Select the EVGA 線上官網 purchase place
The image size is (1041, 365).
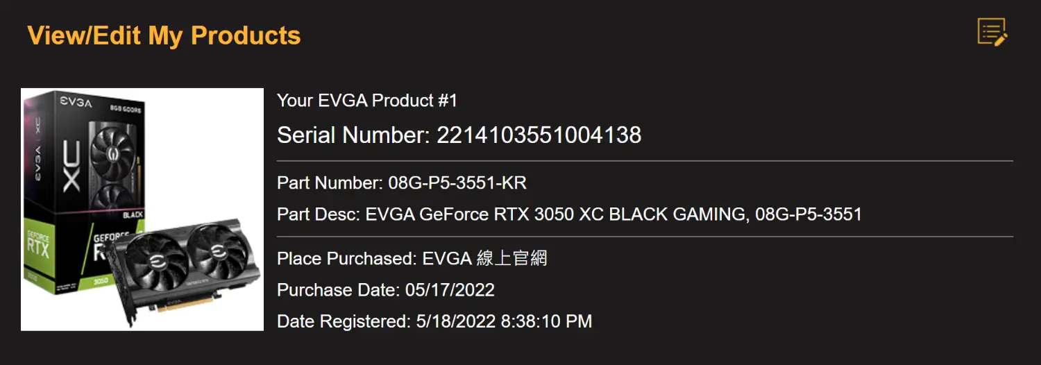tap(484, 259)
